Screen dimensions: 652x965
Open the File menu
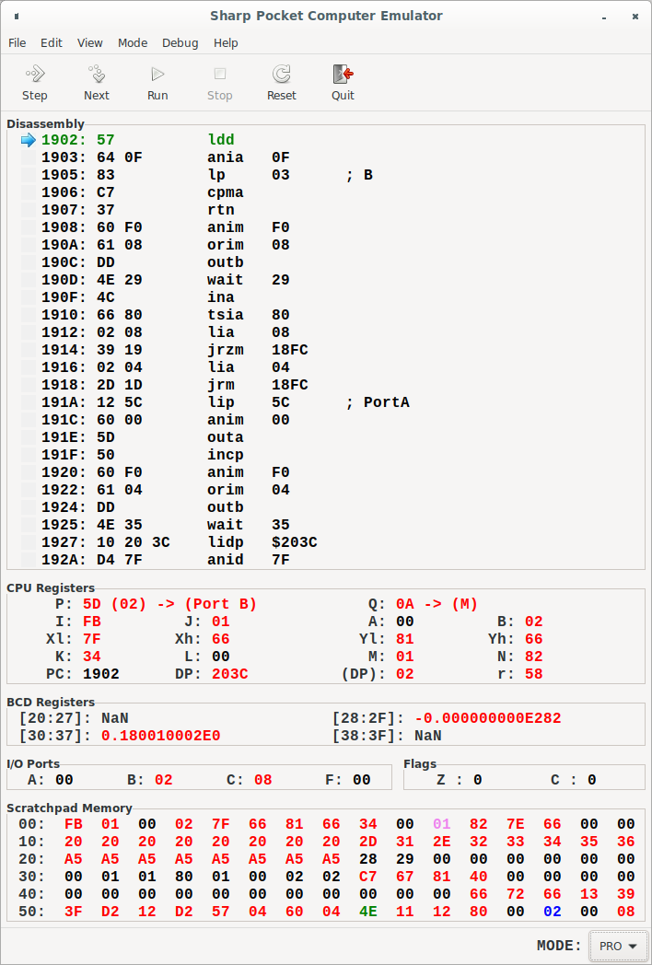[x=17, y=43]
